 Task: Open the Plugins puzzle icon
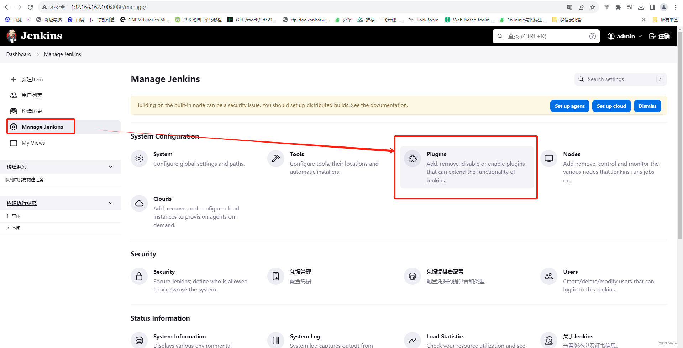click(x=413, y=159)
